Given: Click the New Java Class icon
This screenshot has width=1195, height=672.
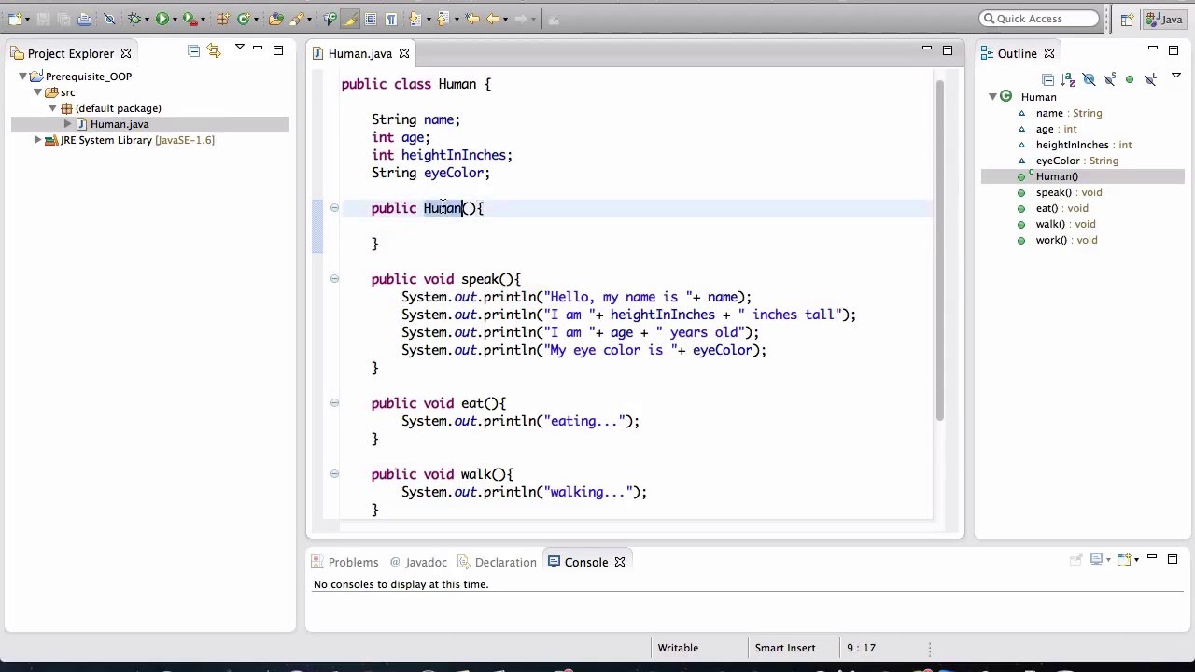Looking at the screenshot, I should [244, 19].
